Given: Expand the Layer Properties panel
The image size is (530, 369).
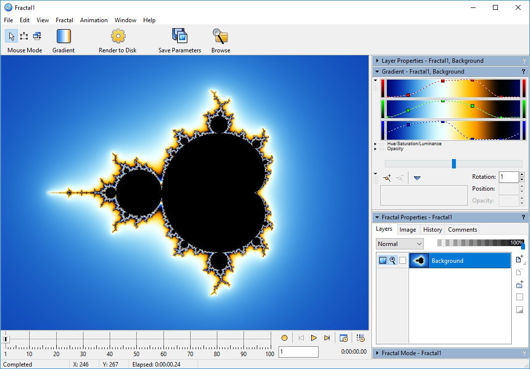Looking at the screenshot, I should tap(377, 61).
